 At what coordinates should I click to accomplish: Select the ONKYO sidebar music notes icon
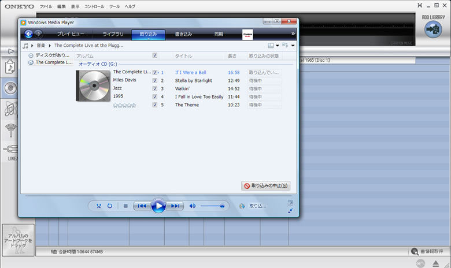pos(11,109)
